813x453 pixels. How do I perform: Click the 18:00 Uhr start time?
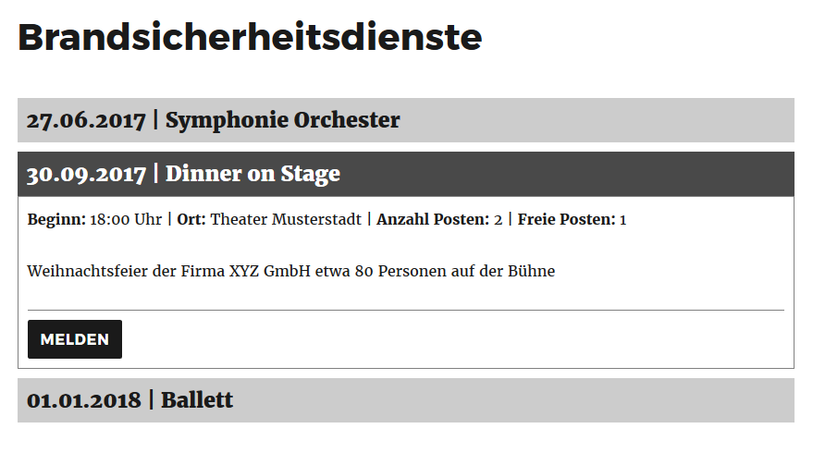click(x=127, y=220)
